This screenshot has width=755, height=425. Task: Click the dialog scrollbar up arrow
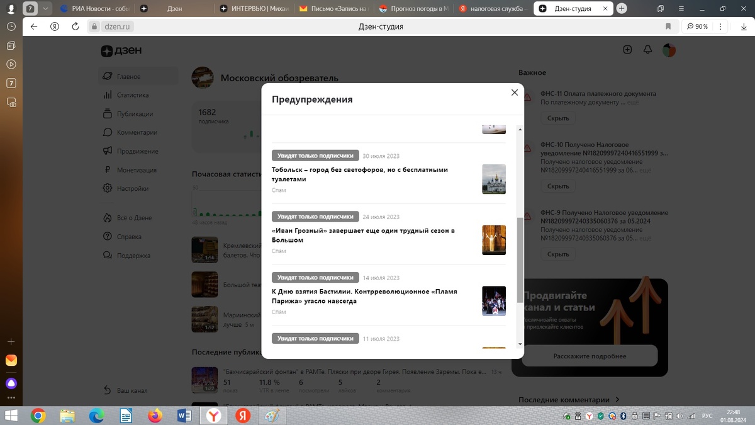[x=520, y=129]
